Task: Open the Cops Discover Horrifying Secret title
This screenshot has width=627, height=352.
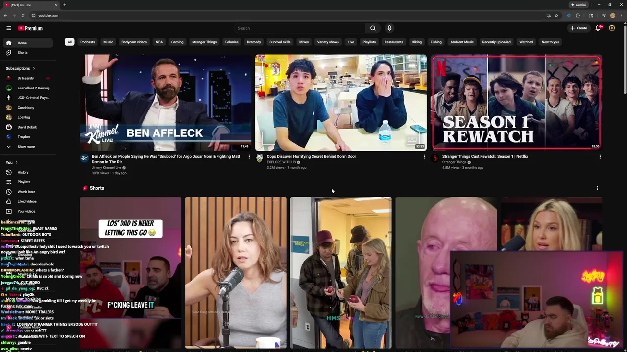Action: tap(311, 157)
